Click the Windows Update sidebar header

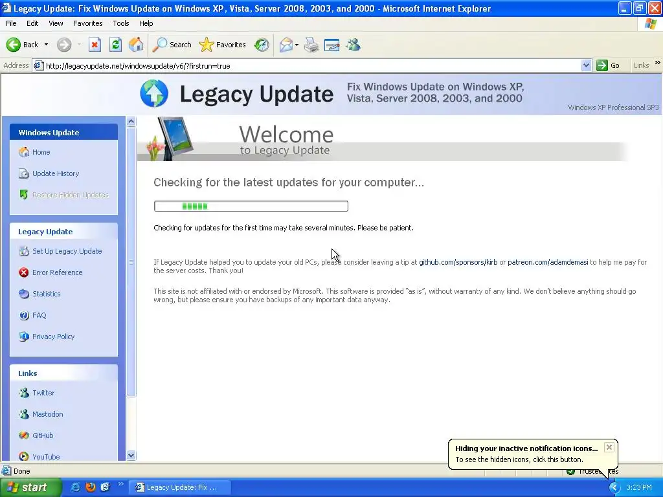(64, 132)
